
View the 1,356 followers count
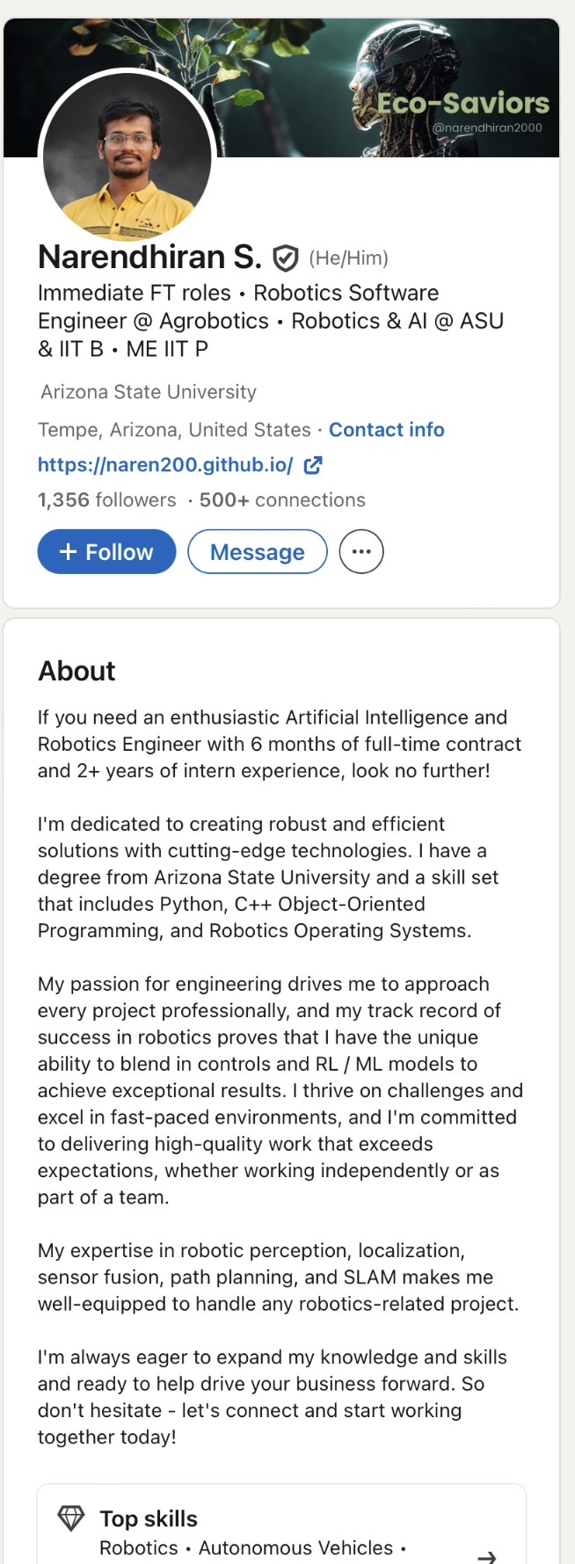coord(107,500)
